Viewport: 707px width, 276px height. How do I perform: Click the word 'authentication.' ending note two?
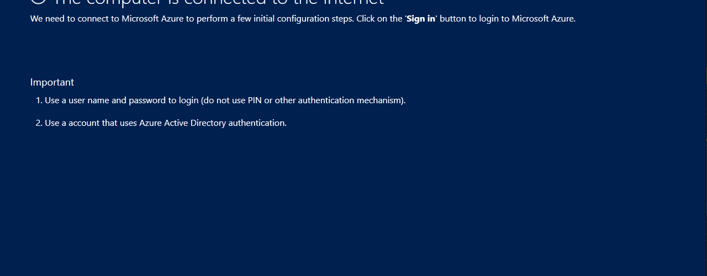(x=257, y=123)
